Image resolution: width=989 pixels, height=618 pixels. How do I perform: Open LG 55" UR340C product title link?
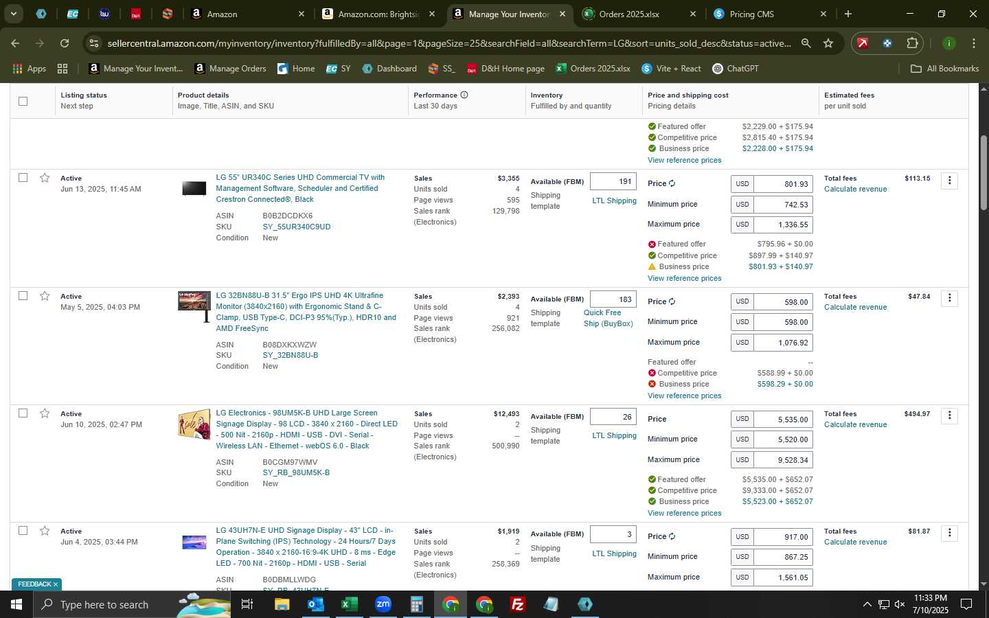(300, 188)
